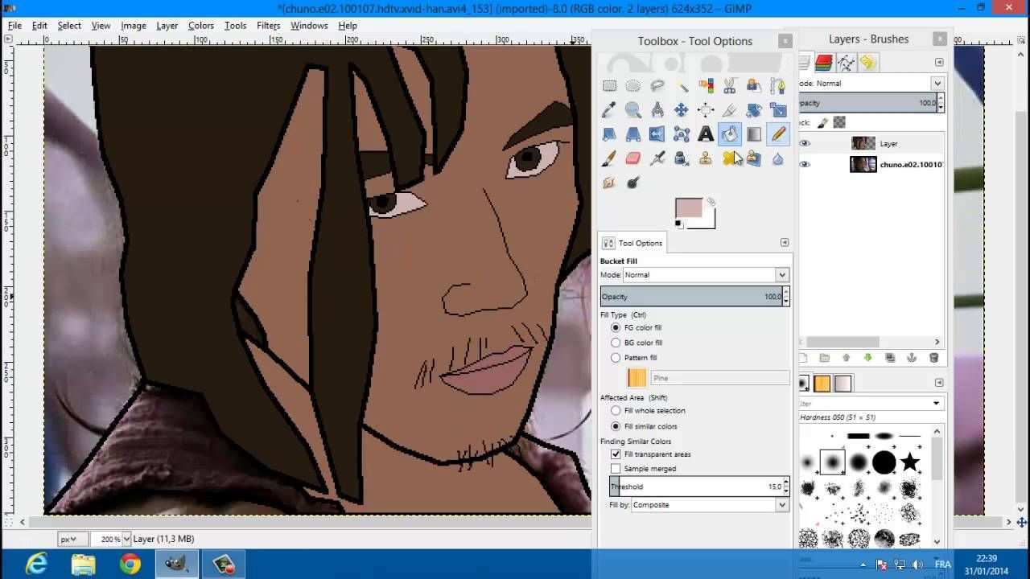Select the Pencil tool

(778, 134)
